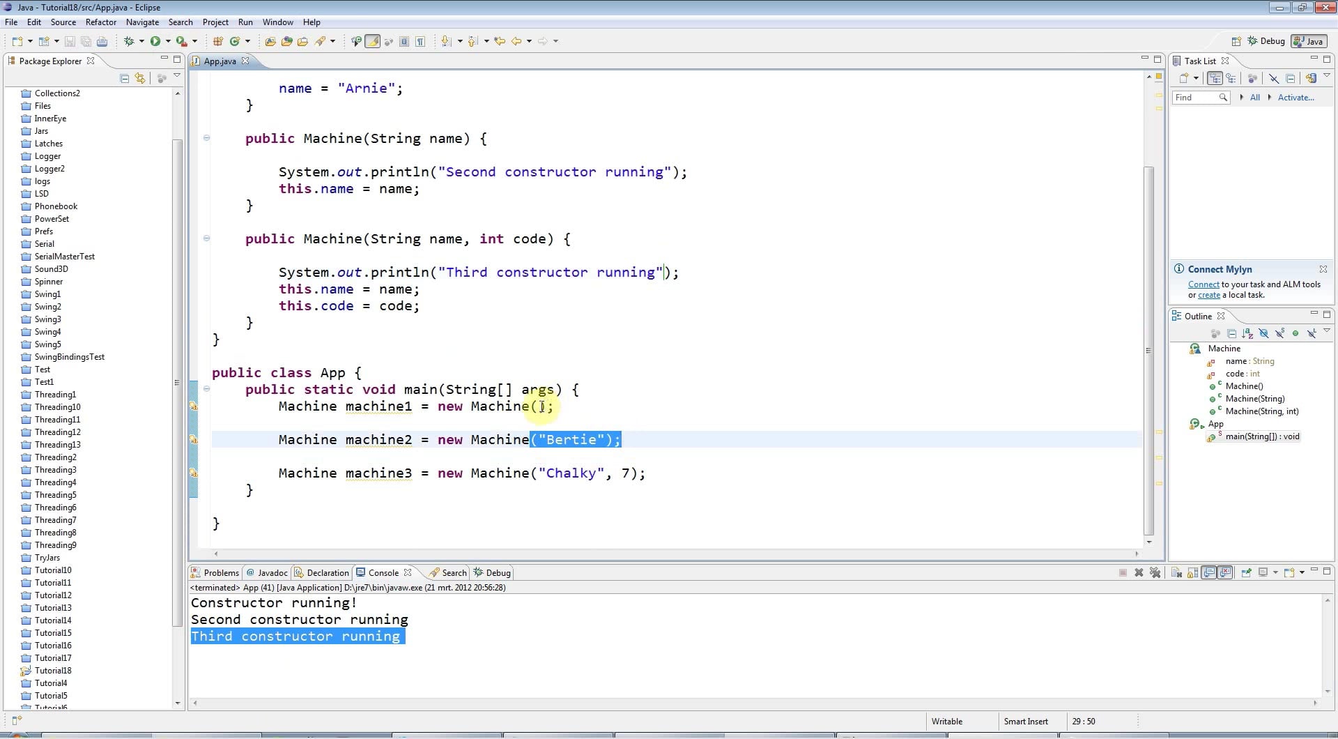Click the create local task link
1338x739 pixels.
[1209, 295]
